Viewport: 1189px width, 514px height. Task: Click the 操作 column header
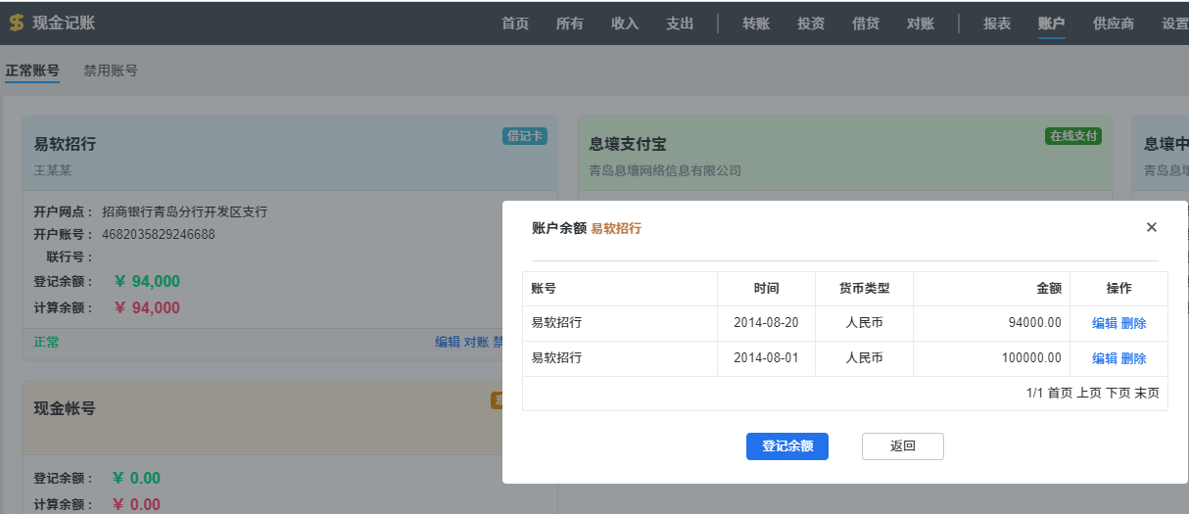[1119, 289]
